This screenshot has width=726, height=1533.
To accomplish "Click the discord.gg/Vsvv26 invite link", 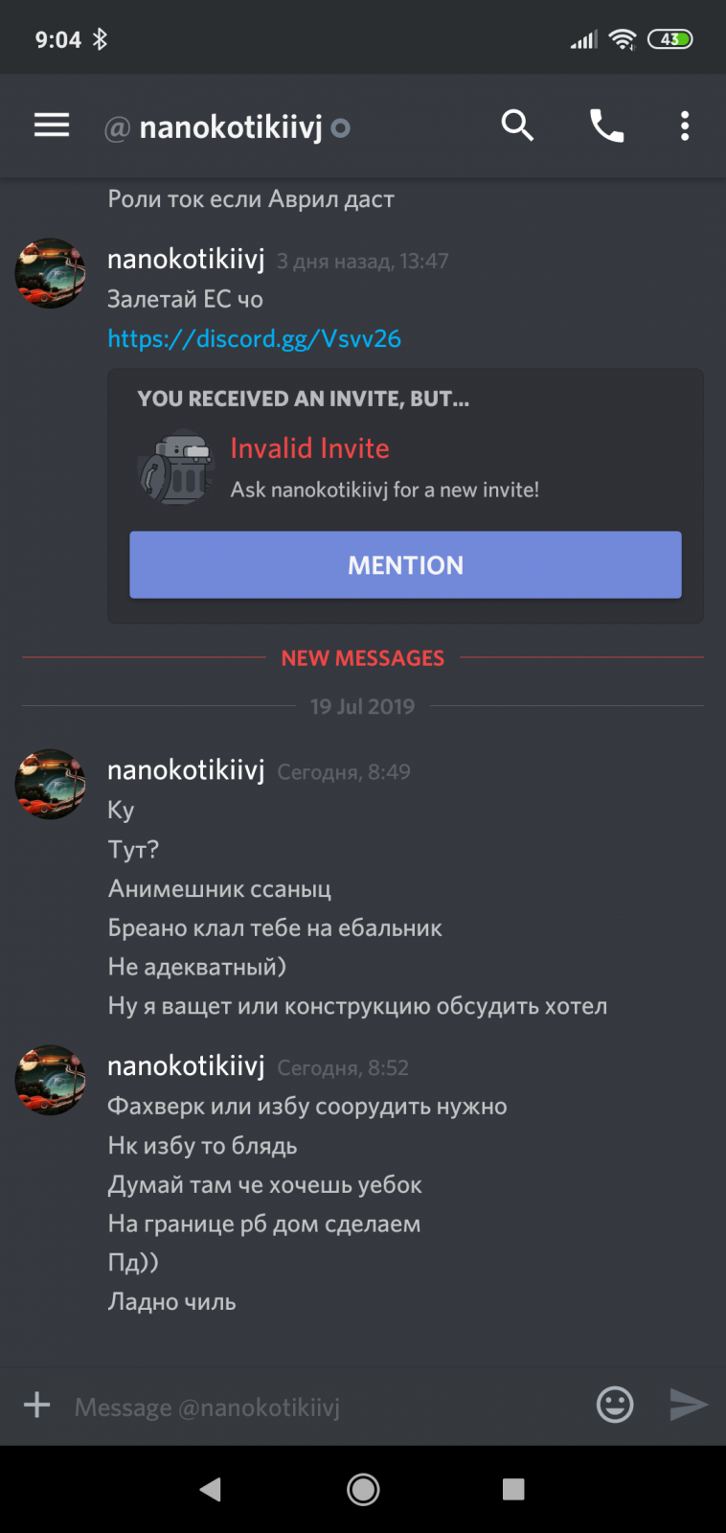I will (254, 338).
